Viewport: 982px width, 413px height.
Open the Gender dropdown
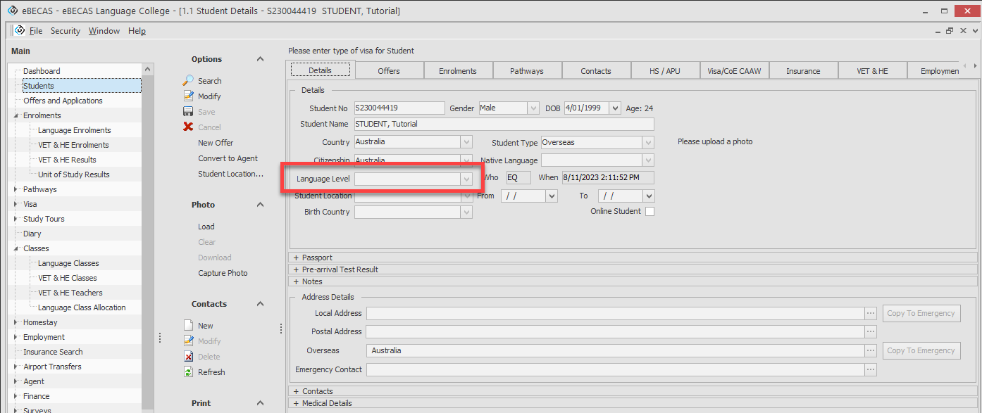point(533,108)
